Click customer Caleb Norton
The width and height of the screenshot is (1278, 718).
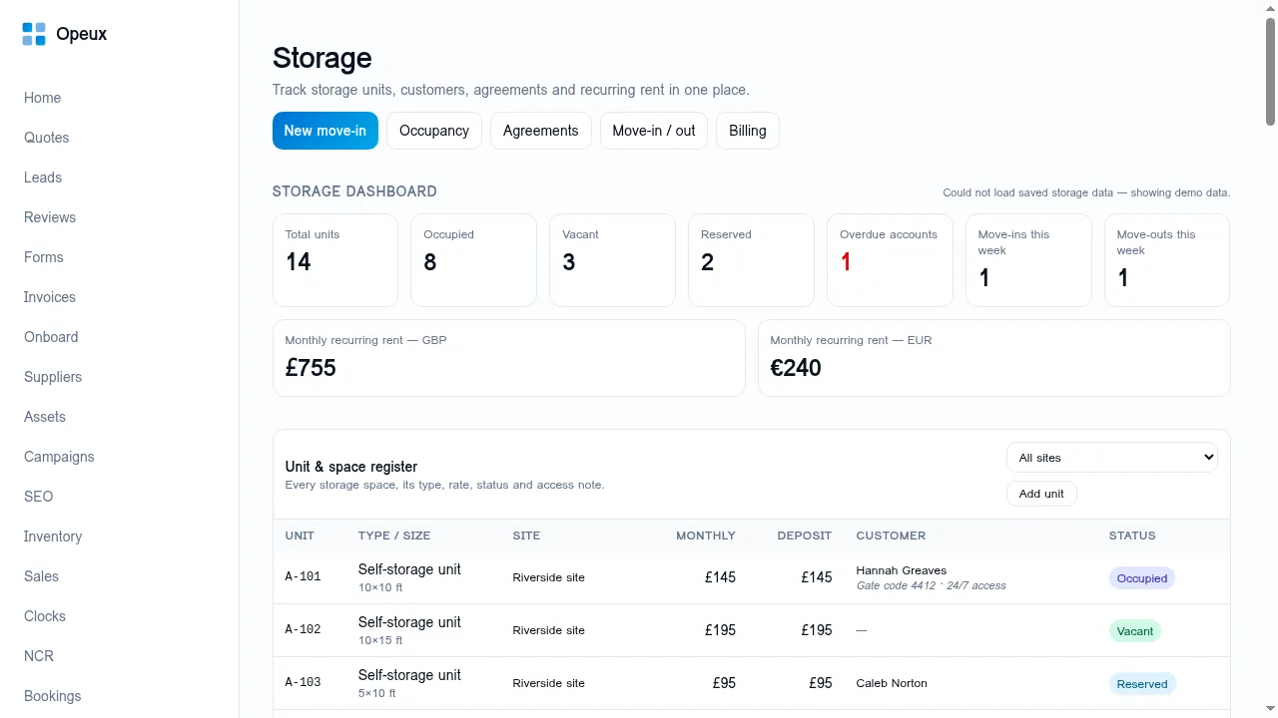pyautogui.click(x=892, y=683)
